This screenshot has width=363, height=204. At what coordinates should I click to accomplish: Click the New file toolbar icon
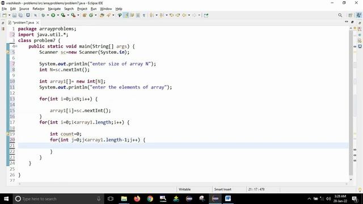pyautogui.click(x=5, y=15)
